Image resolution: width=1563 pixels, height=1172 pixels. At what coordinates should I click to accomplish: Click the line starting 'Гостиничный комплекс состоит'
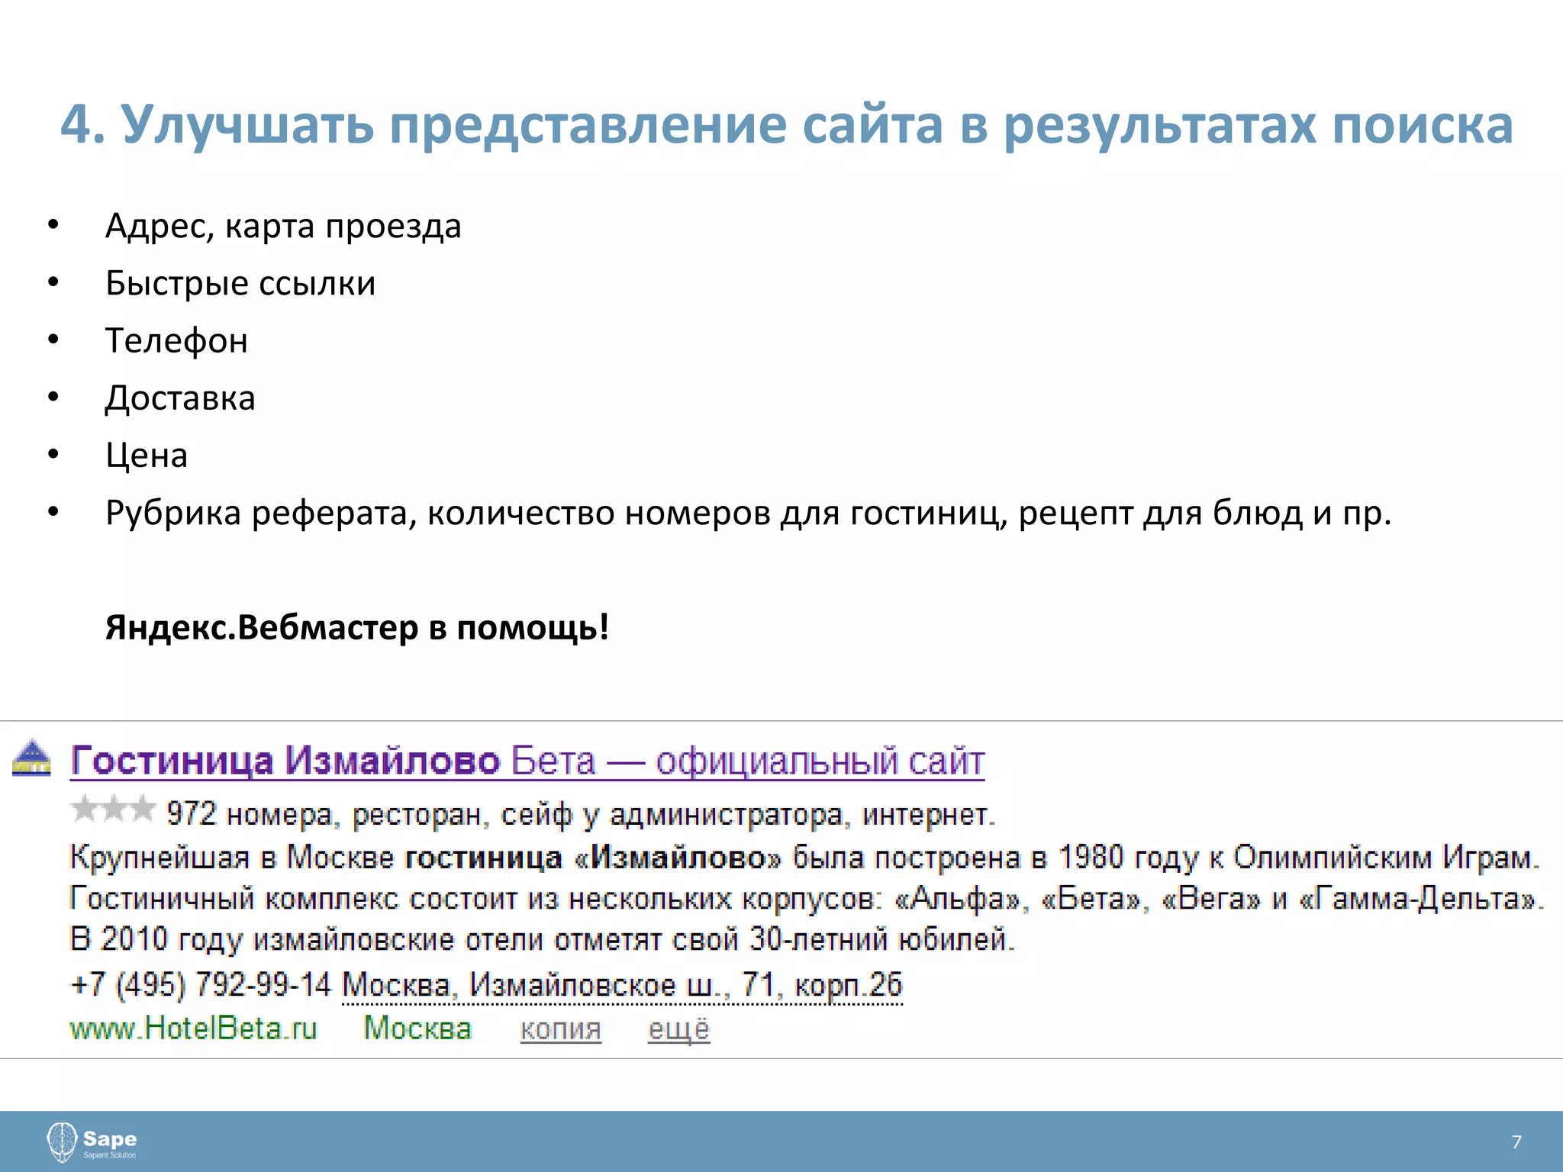click(807, 899)
